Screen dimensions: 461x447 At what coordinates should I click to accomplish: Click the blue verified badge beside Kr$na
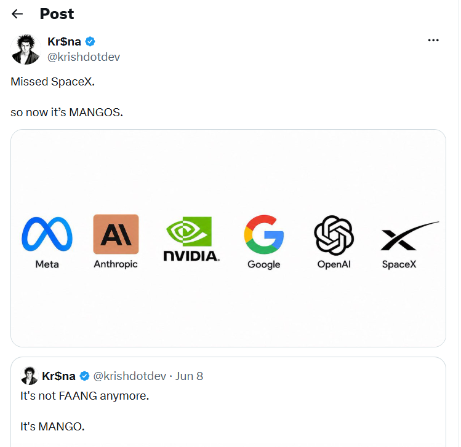(90, 42)
